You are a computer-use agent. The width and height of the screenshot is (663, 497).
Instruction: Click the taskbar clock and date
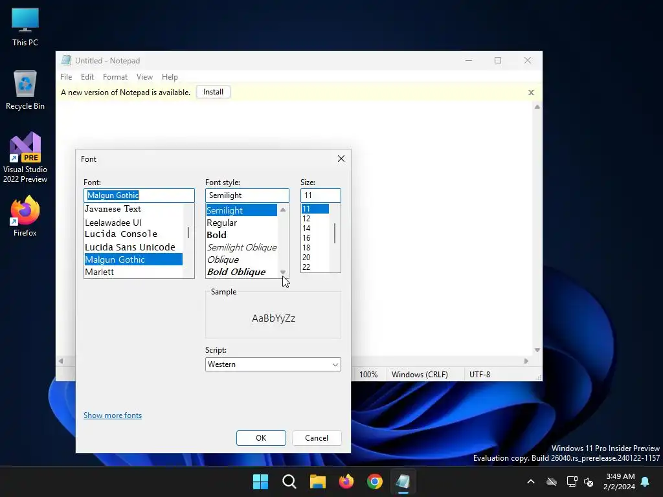pos(620,481)
